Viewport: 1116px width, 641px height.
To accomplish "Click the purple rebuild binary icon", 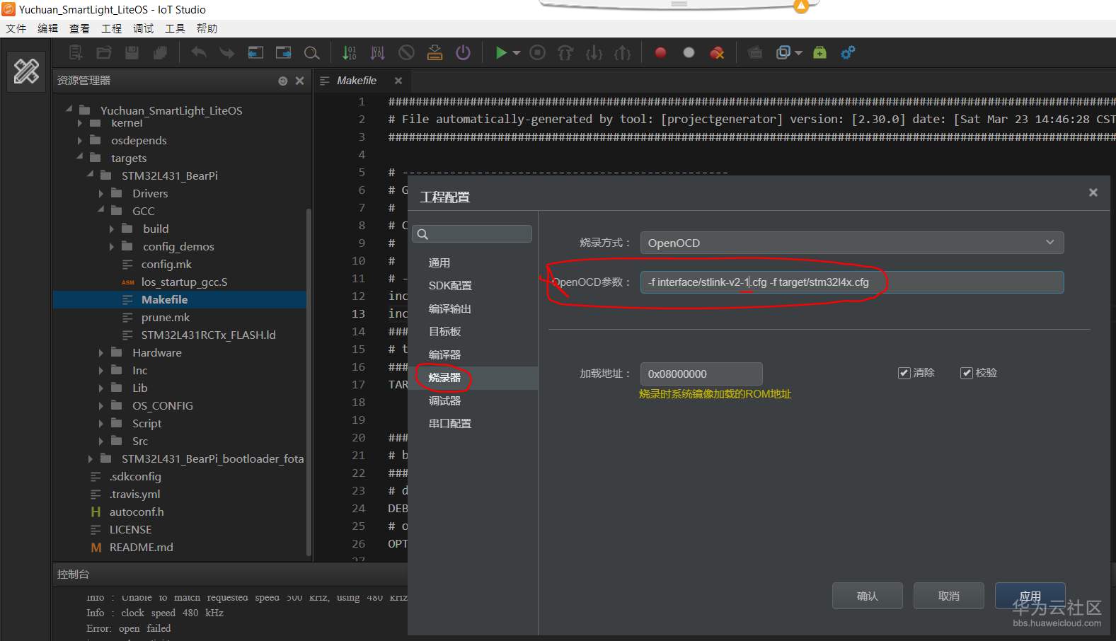I will click(378, 52).
